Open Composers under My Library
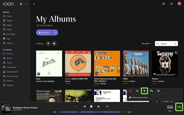The width and height of the screenshot is (184, 115). pyautogui.click(x=9, y=67)
